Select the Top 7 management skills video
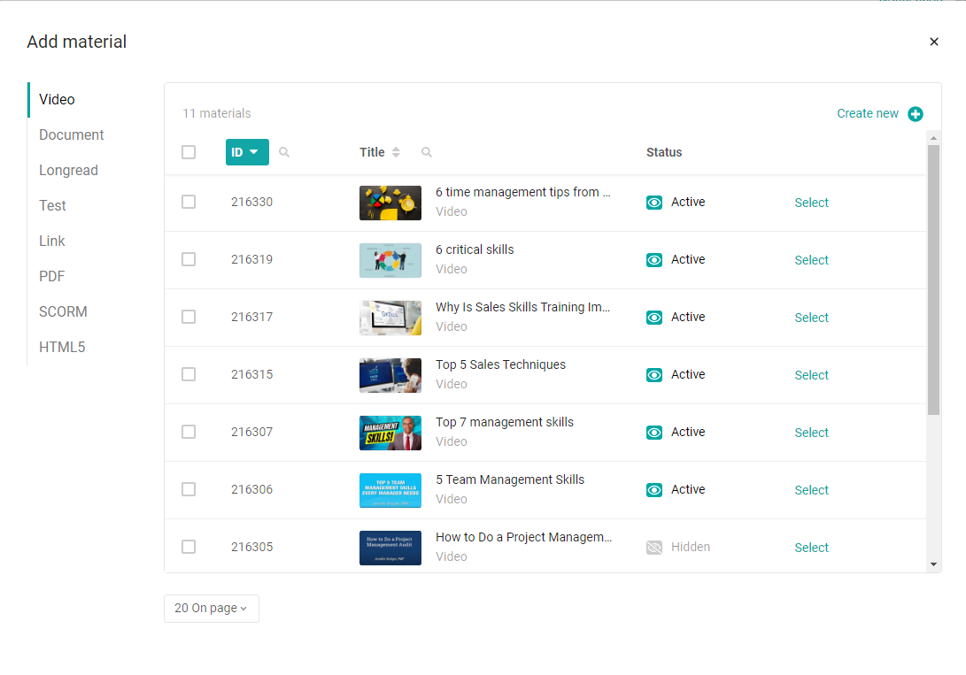The height and width of the screenshot is (675, 966). coord(811,433)
